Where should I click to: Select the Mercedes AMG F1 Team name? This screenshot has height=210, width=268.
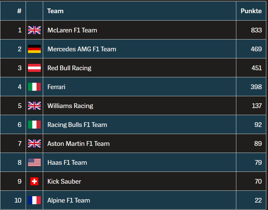click(x=82, y=49)
